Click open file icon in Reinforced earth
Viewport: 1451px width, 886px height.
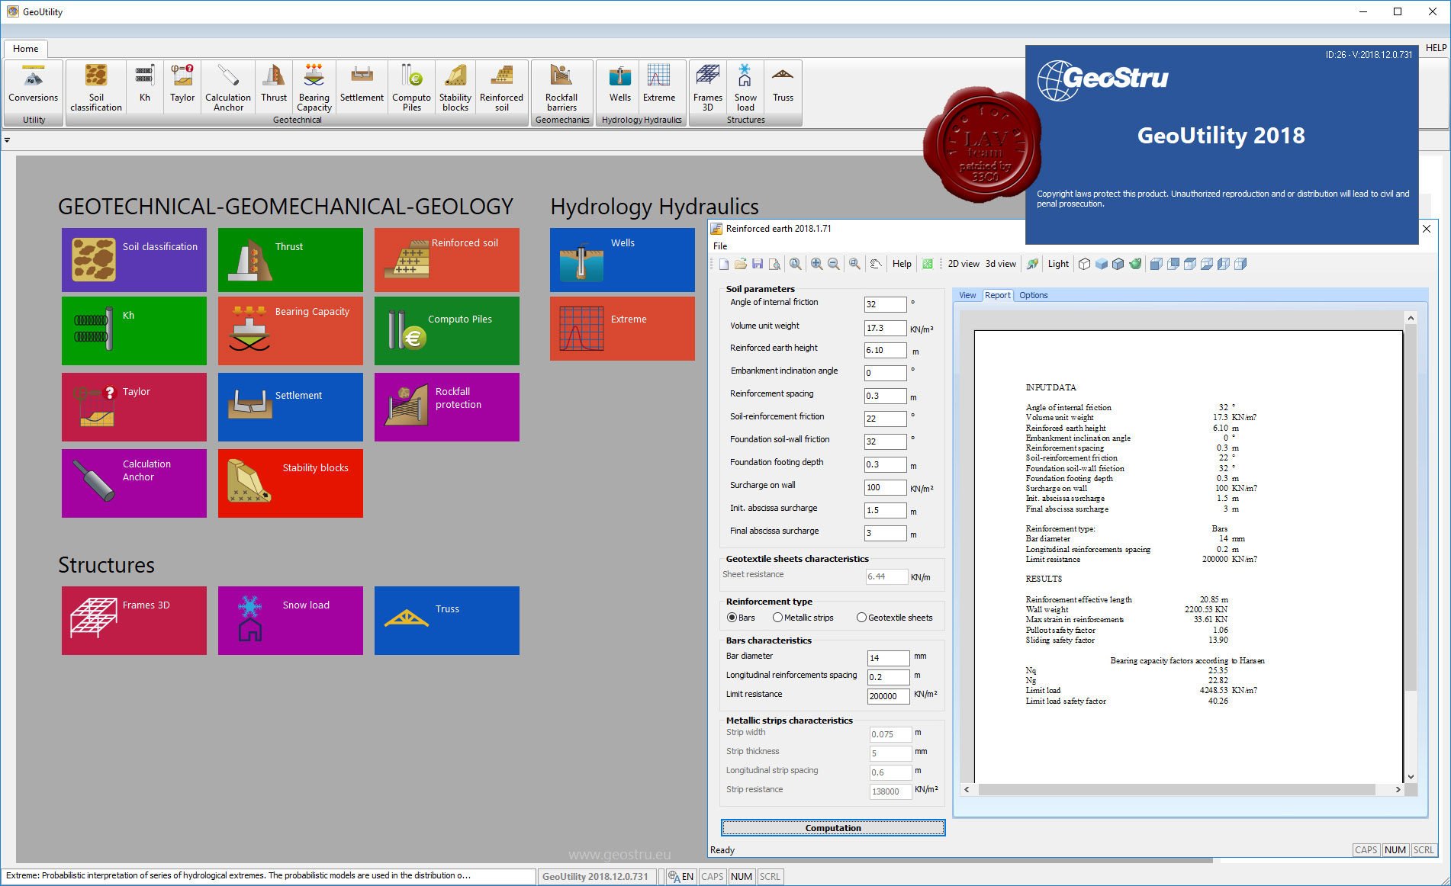point(741,264)
